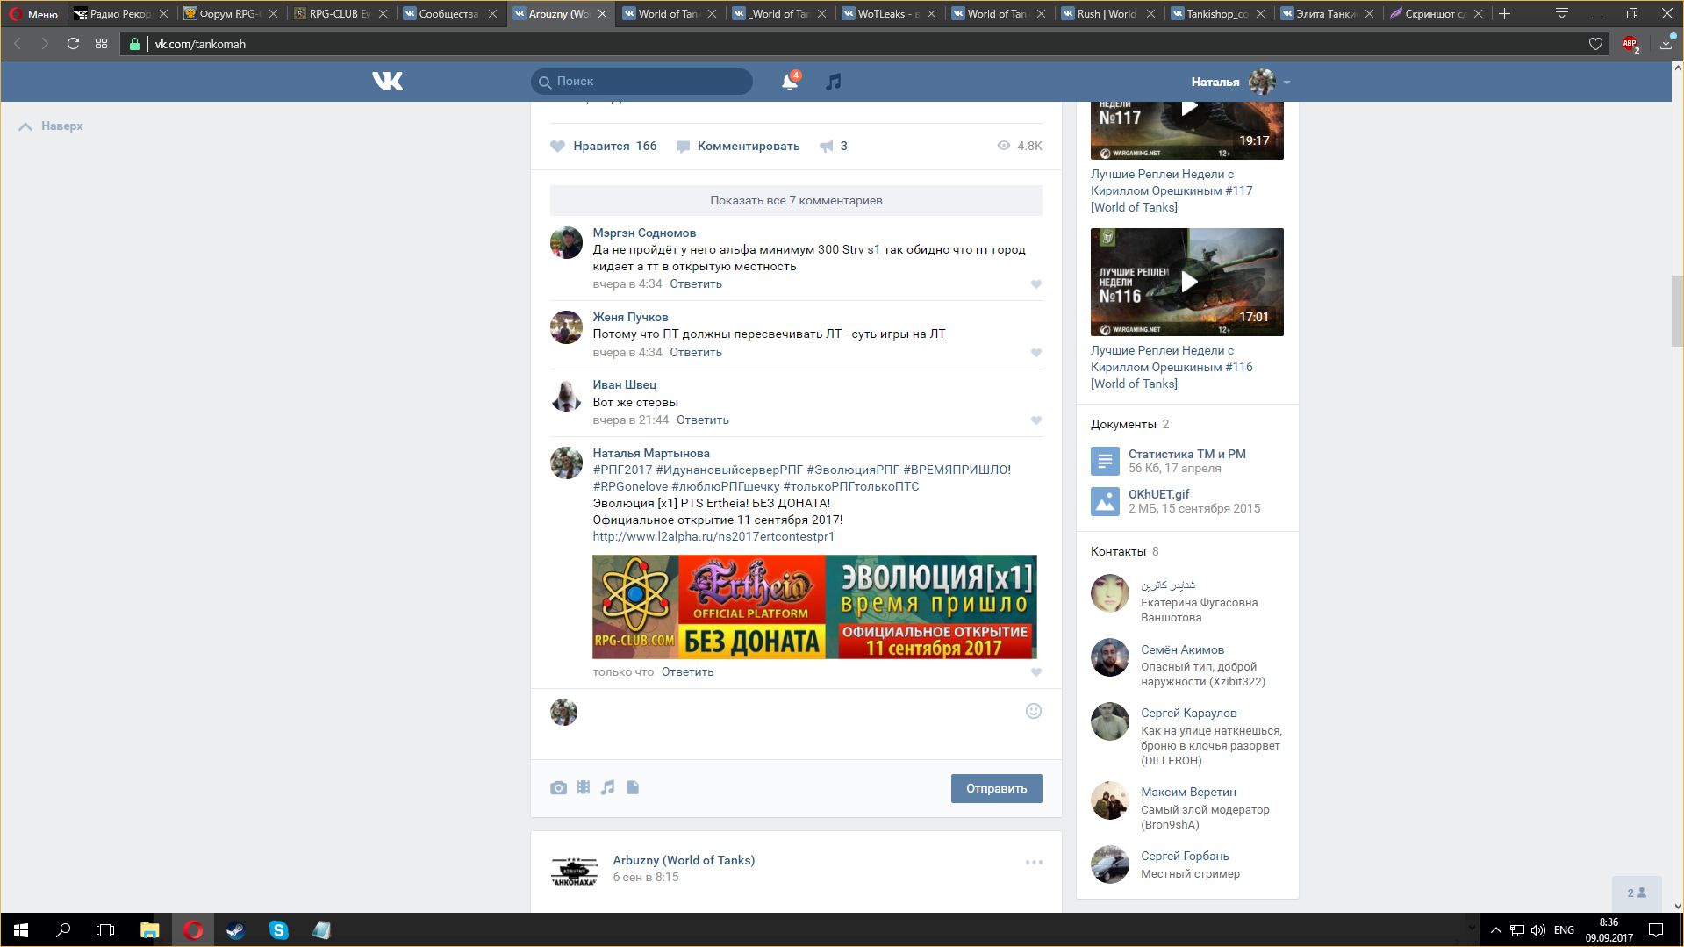The image size is (1684, 947).
Task: Like Наталья Мартынова's comment
Action: click(1036, 672)
